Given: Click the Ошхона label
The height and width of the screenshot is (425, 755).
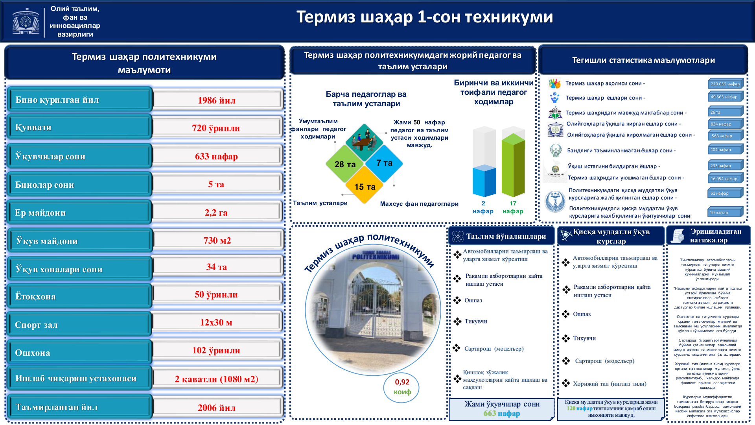Looking at the screenshot, I should pyautogui.click(x=79, y=352).
